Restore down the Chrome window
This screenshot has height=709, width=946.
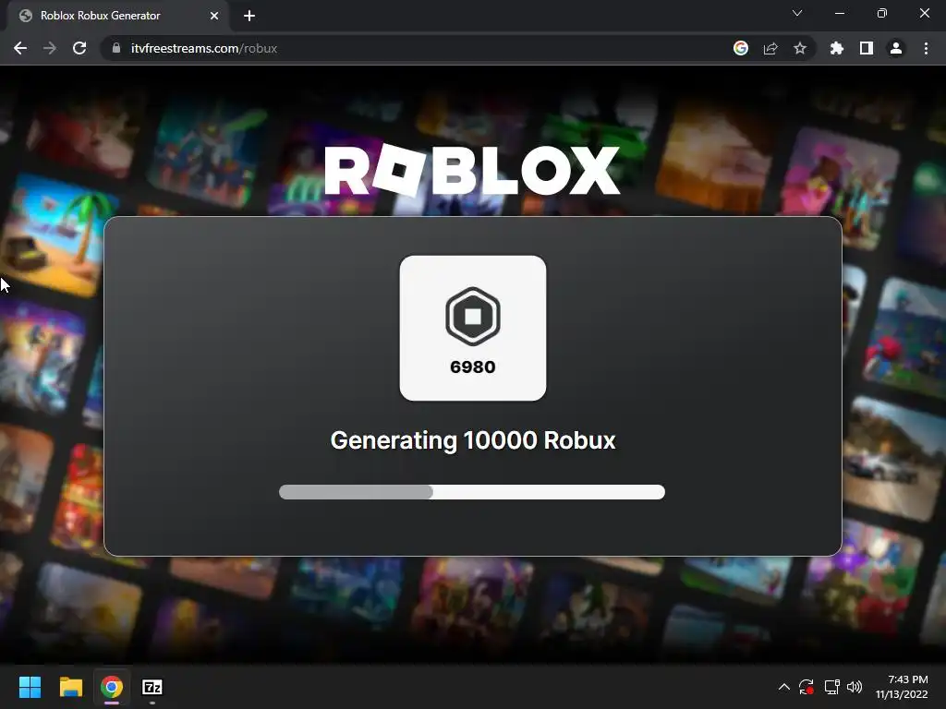[882, 13]
